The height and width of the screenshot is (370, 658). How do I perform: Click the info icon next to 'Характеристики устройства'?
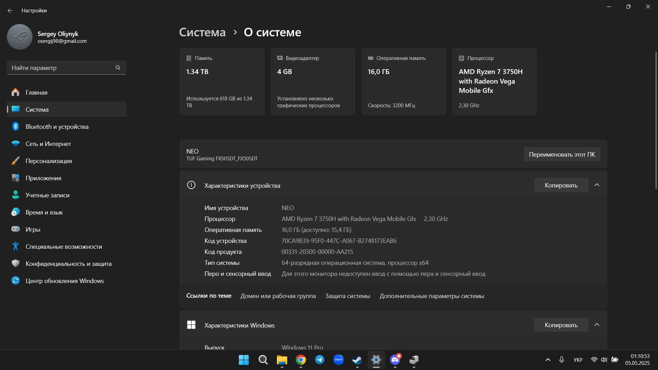(x=191, y=185)
